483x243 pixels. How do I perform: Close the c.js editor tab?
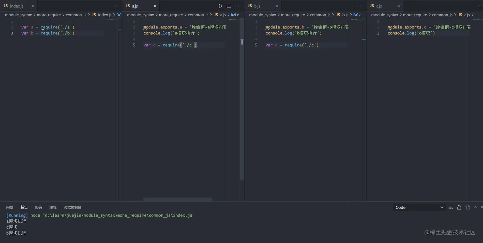(x=399, y=6)
